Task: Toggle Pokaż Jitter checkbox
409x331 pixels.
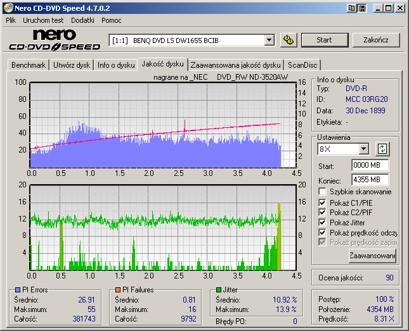Action: point(322,222)
